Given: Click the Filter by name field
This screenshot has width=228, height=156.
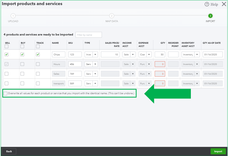Looking at the screenshot, I should 89,35.
